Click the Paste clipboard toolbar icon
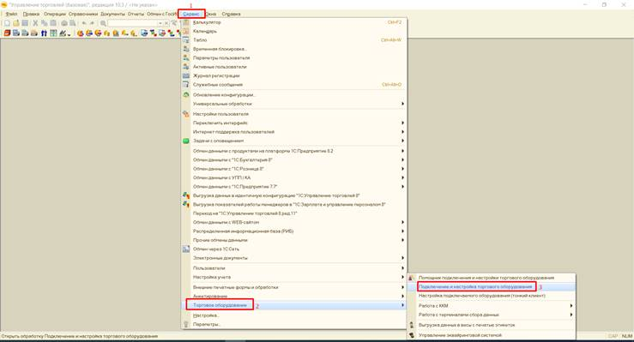This screenshot has height=342, width=634. [53, 23]
